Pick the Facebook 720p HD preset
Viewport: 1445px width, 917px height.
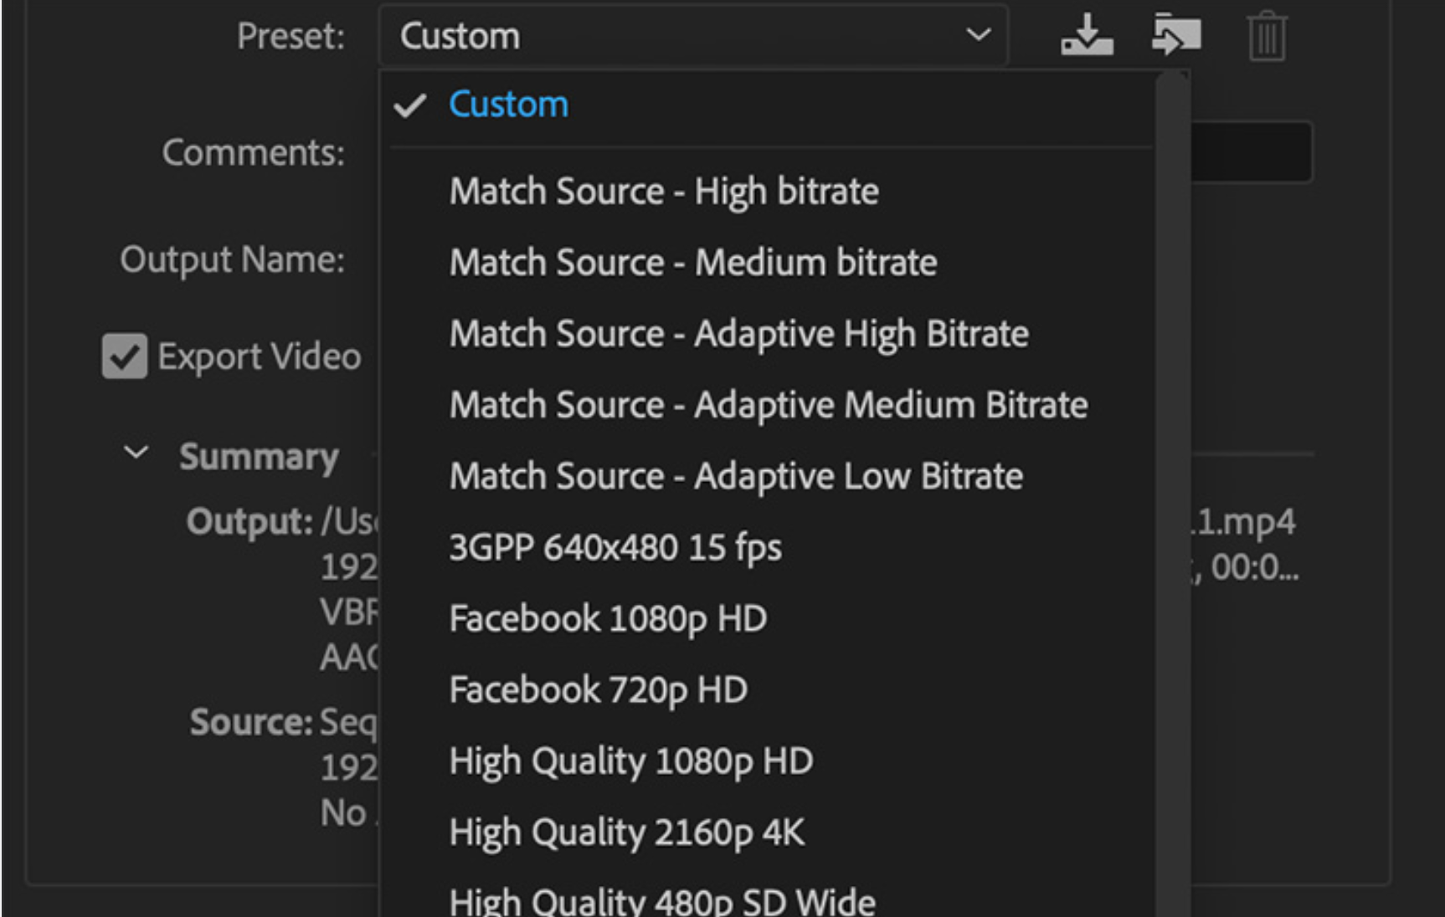coord(598,689)
